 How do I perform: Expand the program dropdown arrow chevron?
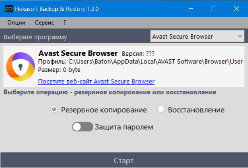tap(240, 36)
